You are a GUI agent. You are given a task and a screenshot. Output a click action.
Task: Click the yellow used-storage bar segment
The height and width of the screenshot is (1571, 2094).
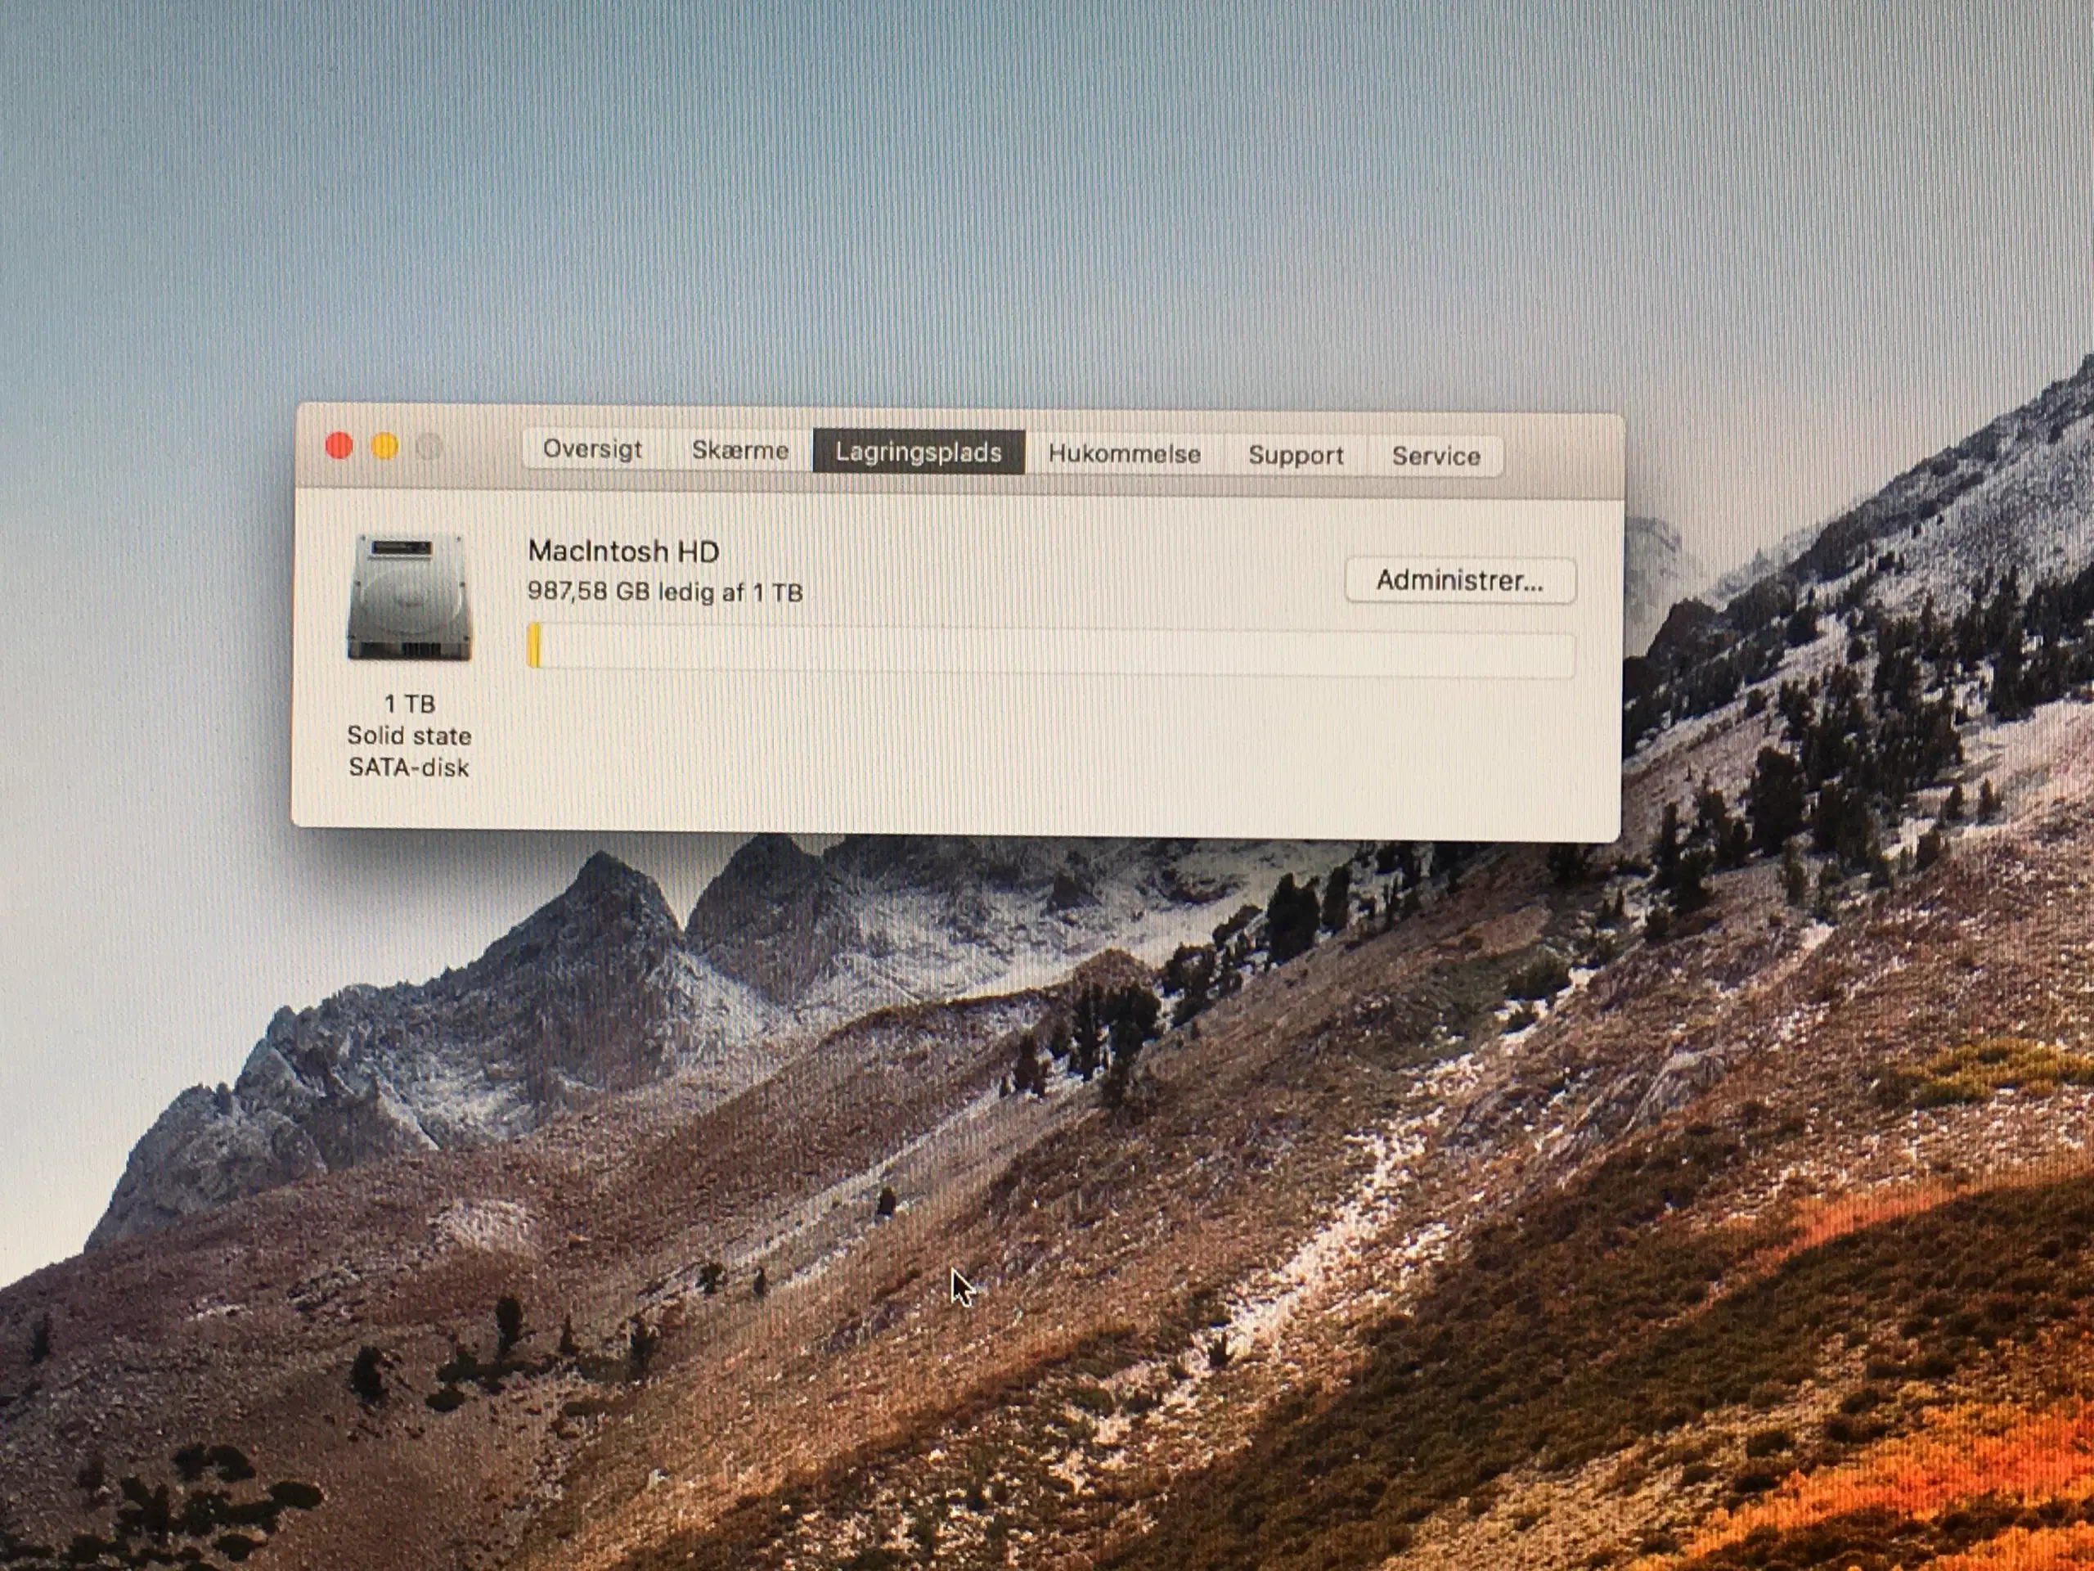(534, 646)
